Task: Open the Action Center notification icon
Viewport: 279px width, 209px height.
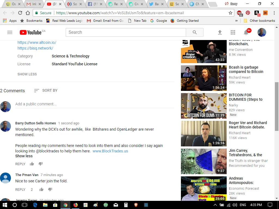Action: click(x=270, y=205)
